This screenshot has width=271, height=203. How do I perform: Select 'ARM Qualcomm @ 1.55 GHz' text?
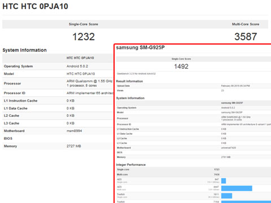89,81
